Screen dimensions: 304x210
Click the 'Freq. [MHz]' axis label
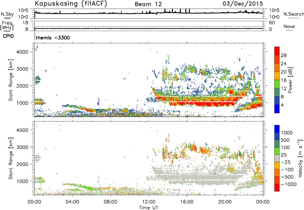(x=7, y=25)
